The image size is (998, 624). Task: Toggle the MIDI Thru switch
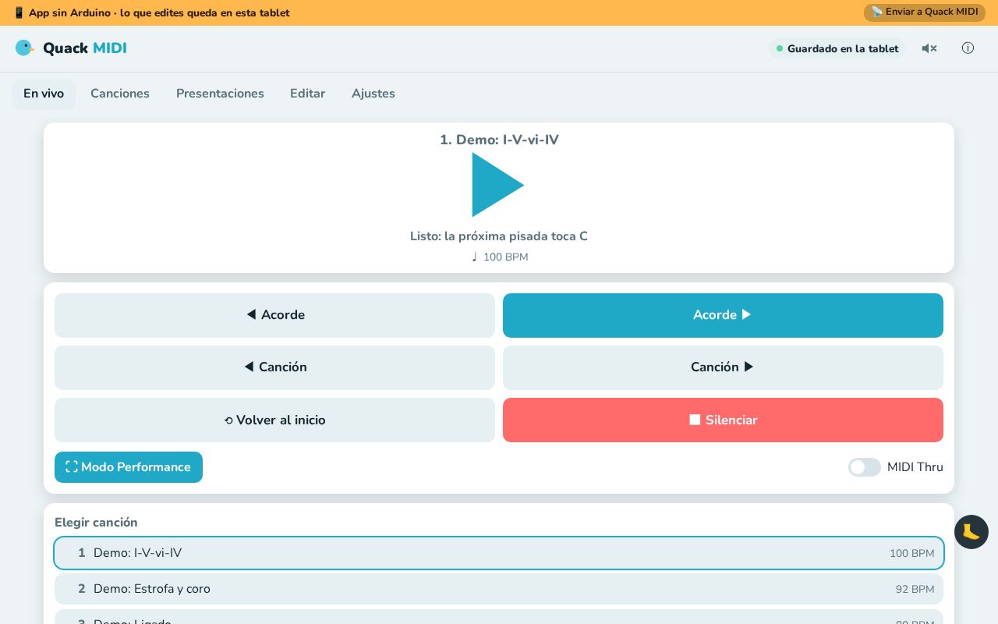(865, 467)
